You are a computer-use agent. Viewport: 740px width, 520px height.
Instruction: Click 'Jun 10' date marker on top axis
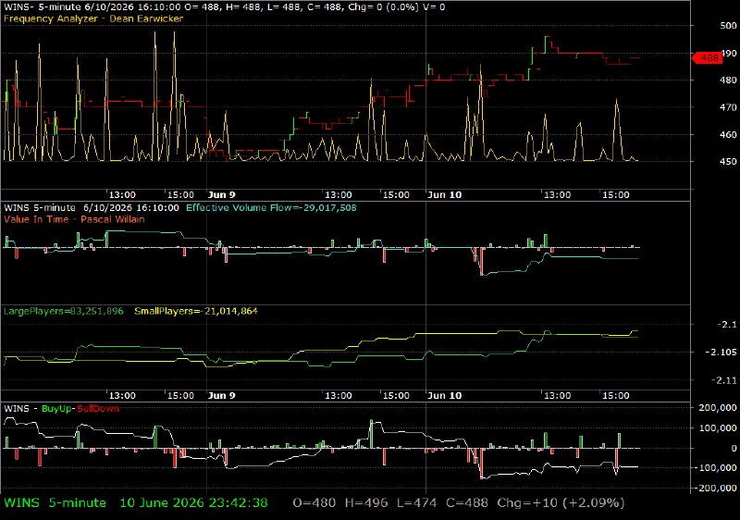[x=444, y=195]
